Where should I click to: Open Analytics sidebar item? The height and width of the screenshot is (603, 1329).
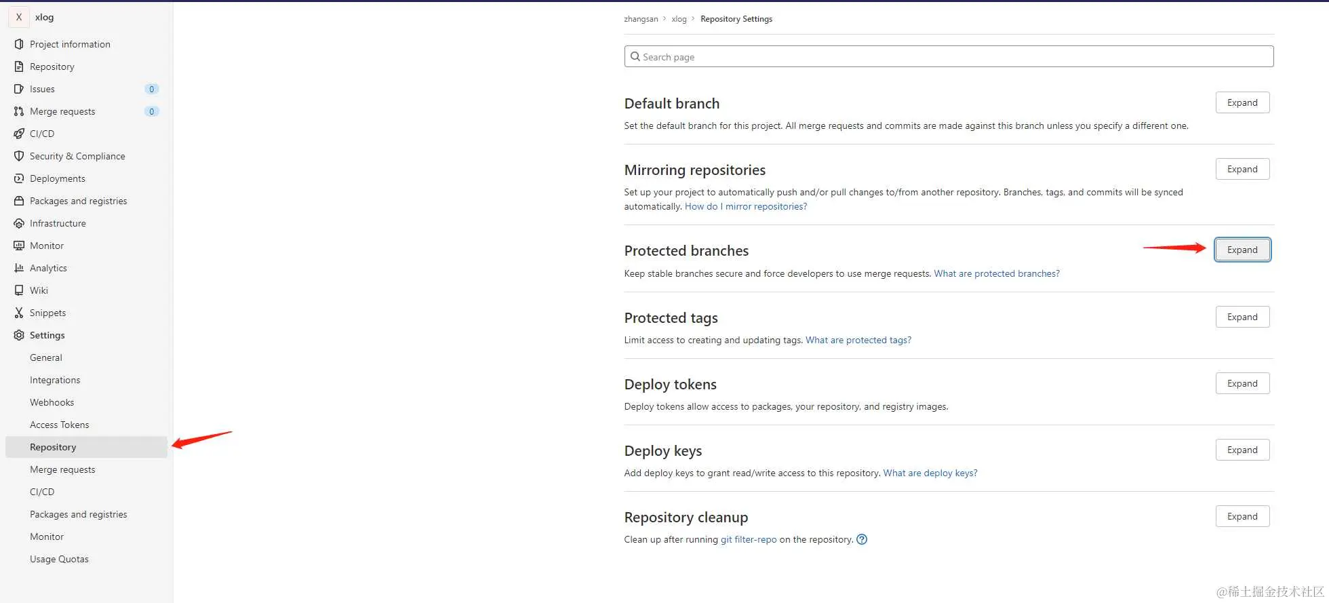[x=86, y=268]
